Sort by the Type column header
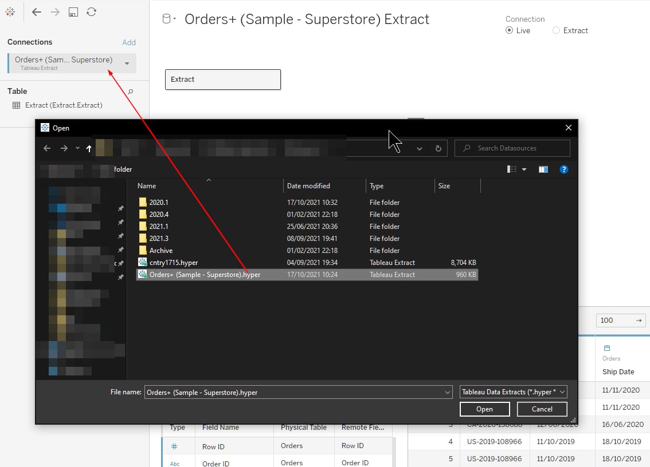The image size is (650, 467). (x=377, y=186)
